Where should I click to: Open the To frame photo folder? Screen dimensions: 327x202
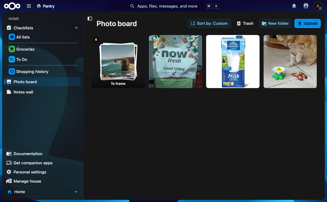coord(118,61)
